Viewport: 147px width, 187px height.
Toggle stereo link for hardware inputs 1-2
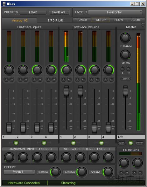coord(16,143)
